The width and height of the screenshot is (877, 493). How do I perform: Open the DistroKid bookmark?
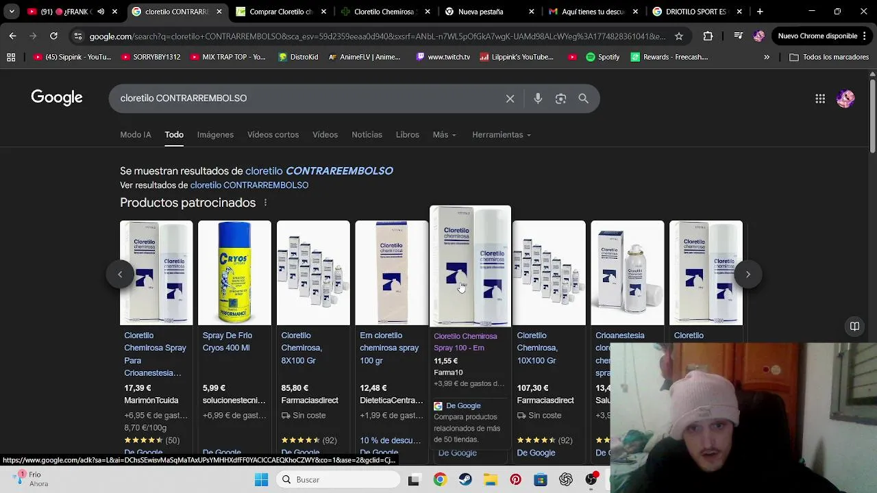pos(298,57)
